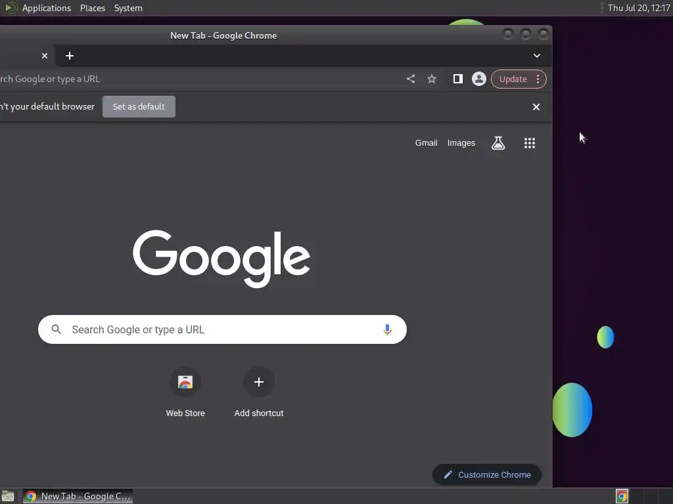Click the magnifier icon in search box
673x504 pixels.
tap(57, 329)
